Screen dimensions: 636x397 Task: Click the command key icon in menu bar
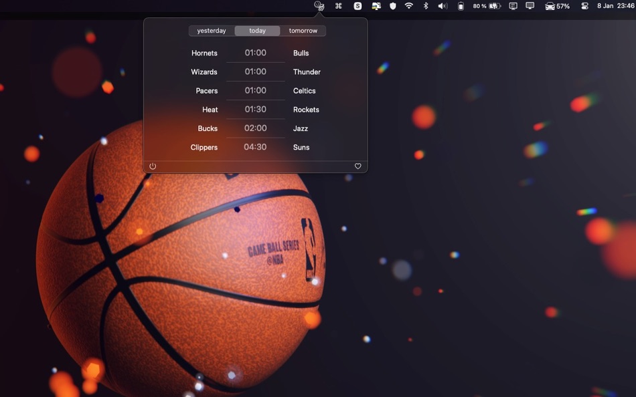click(x=338, y=5)
